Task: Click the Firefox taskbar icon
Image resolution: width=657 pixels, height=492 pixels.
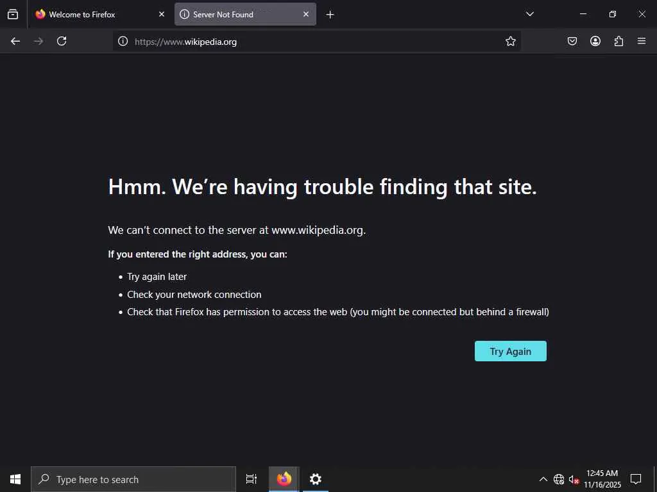Action: click(284, 479)
